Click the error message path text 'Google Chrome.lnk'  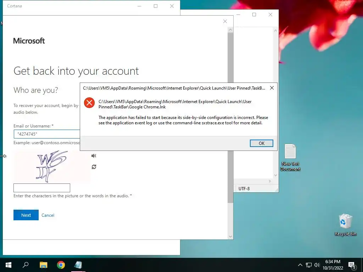click(147, 107)
